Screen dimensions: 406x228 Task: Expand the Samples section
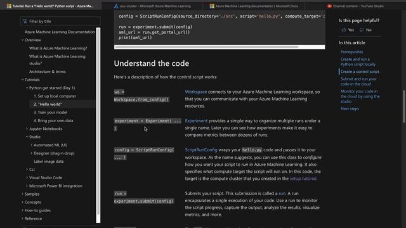click(x=23, y=194)
